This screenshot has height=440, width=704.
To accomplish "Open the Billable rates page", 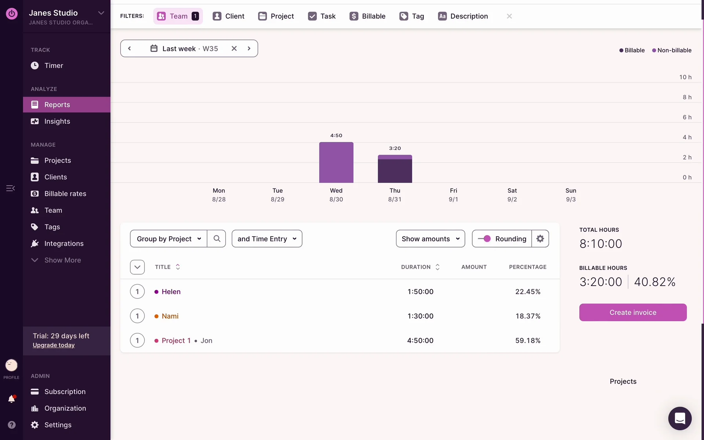I will [x=65, y=194].
